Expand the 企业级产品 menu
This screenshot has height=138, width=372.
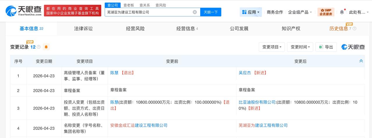point(300,12)
